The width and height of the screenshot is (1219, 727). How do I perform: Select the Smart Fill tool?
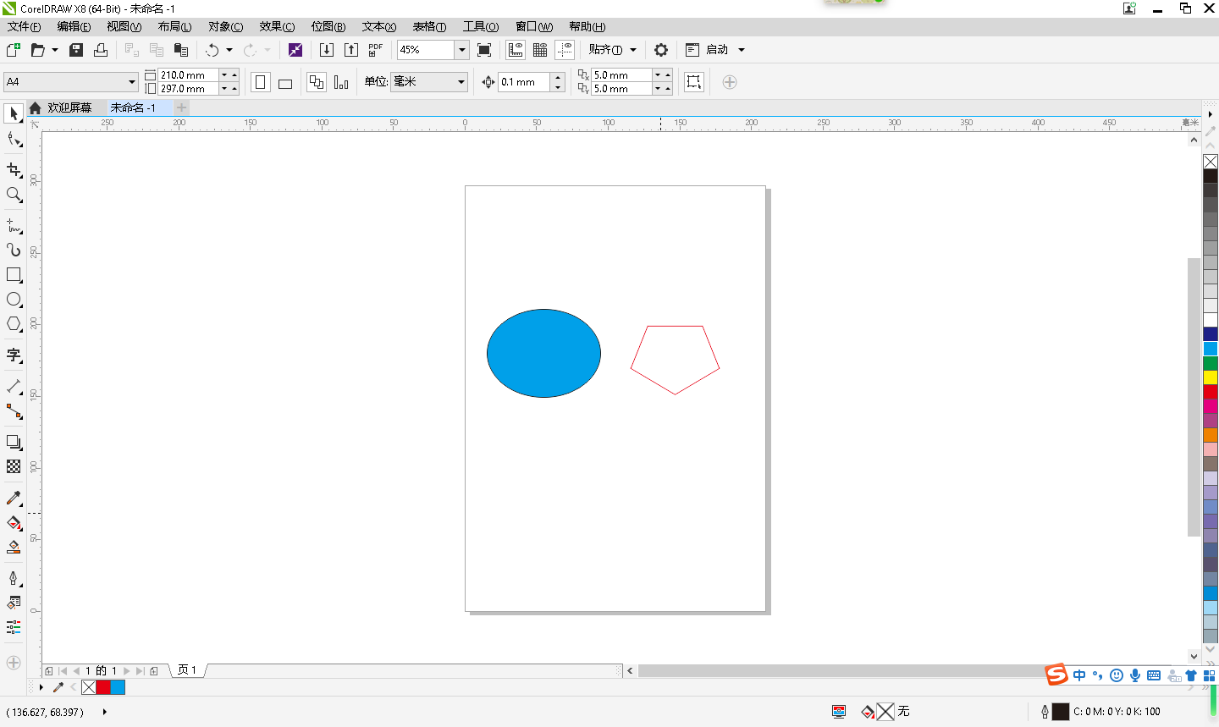(x=14, y=548)
